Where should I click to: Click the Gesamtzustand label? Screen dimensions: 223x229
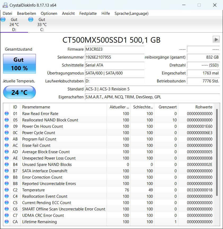pos(19,49)
